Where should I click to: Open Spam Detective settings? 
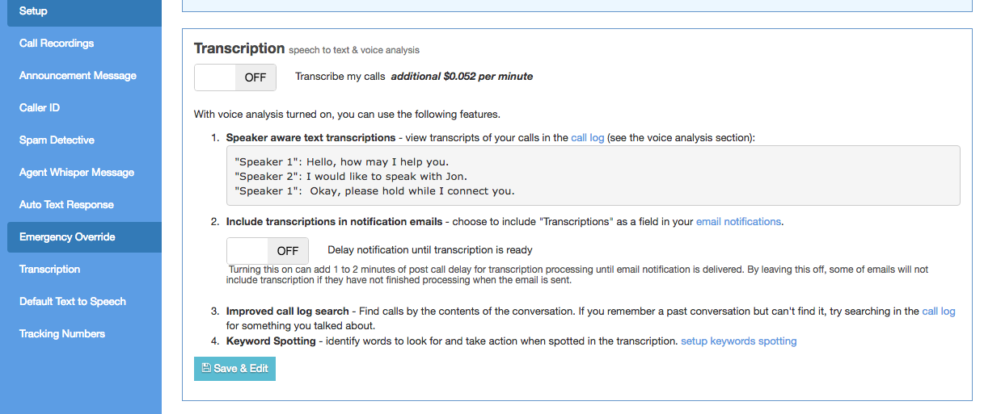57,140
